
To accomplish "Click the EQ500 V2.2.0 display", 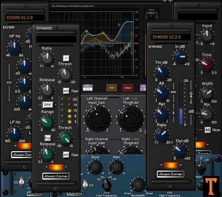I will tap(25, 18).
